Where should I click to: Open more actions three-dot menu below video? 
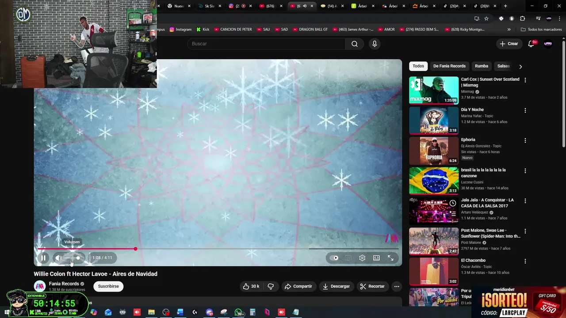tap(397, 286)
